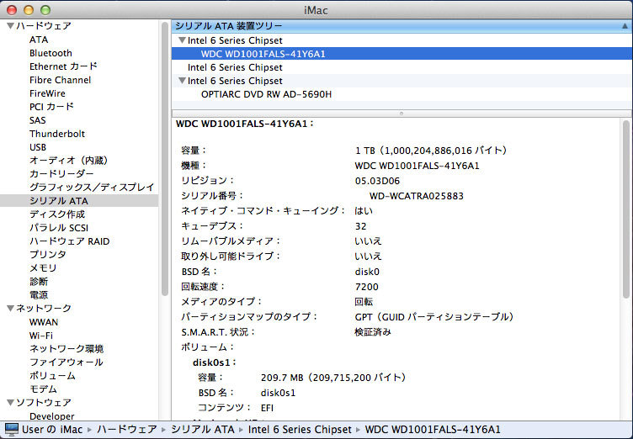Click the split pane divider handle dot
Screen dimensions: 633x439
click(x=402, y=114)
